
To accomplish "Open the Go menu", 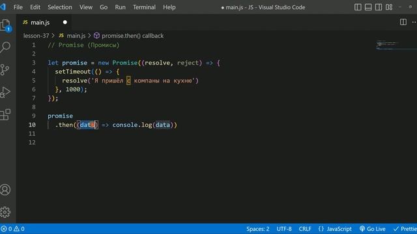I will pyautogui.click(x=104, y=7).
